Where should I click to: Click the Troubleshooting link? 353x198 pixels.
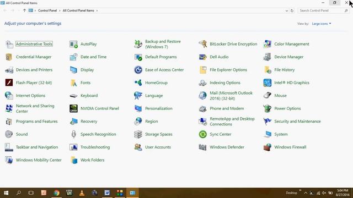[95, 147]
